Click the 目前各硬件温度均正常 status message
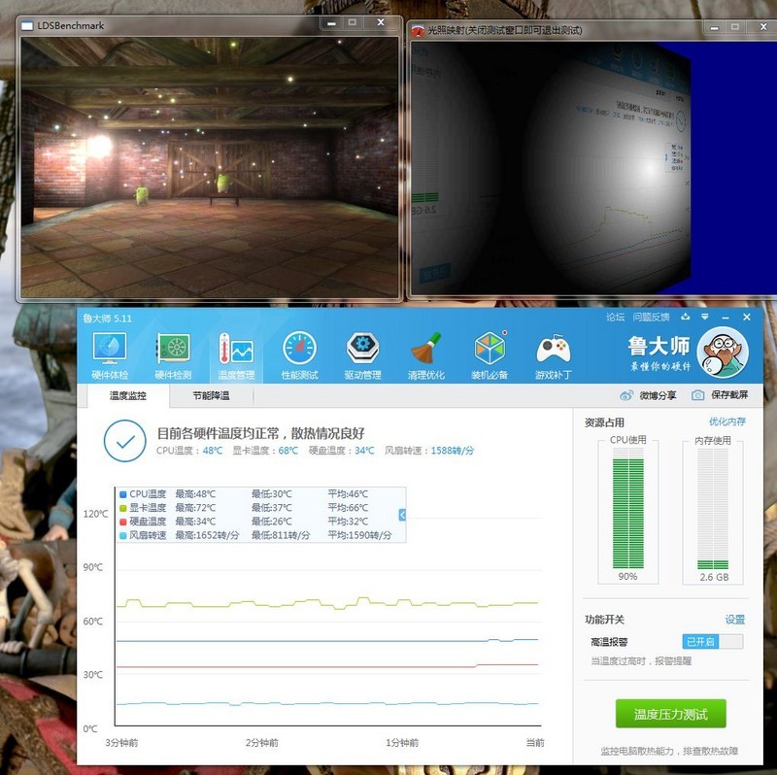The height and width of the screenshot is (775, 777). click(260, 433)
